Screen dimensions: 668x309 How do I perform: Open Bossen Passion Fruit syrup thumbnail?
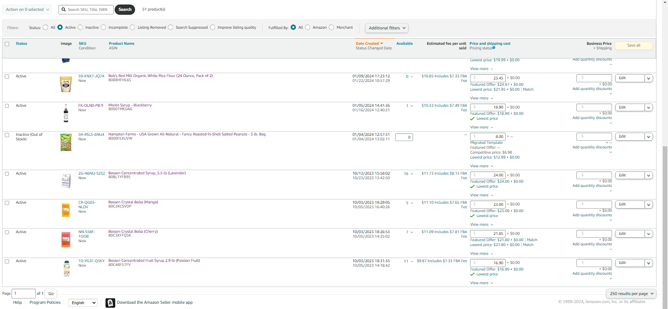pos(66,269)
